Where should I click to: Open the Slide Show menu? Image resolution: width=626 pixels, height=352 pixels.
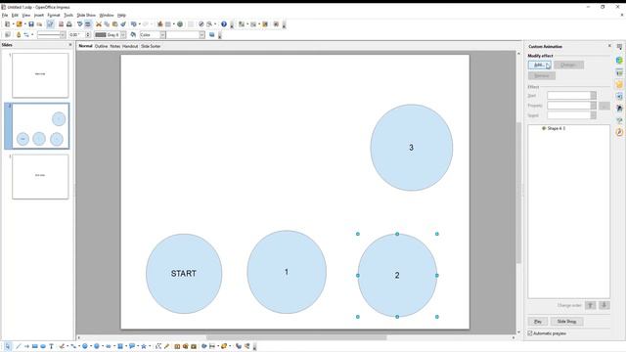(86, 16)
